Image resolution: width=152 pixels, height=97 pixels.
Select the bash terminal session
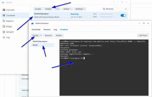point(43,45)
